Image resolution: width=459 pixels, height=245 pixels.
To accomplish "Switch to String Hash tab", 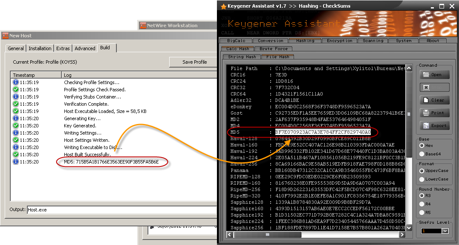I will 242,57.
